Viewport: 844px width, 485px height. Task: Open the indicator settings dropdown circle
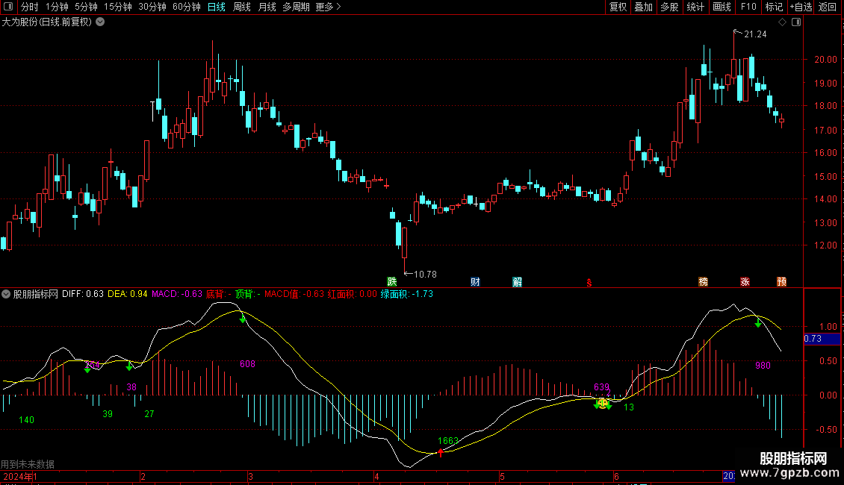(x=6, y=294)
